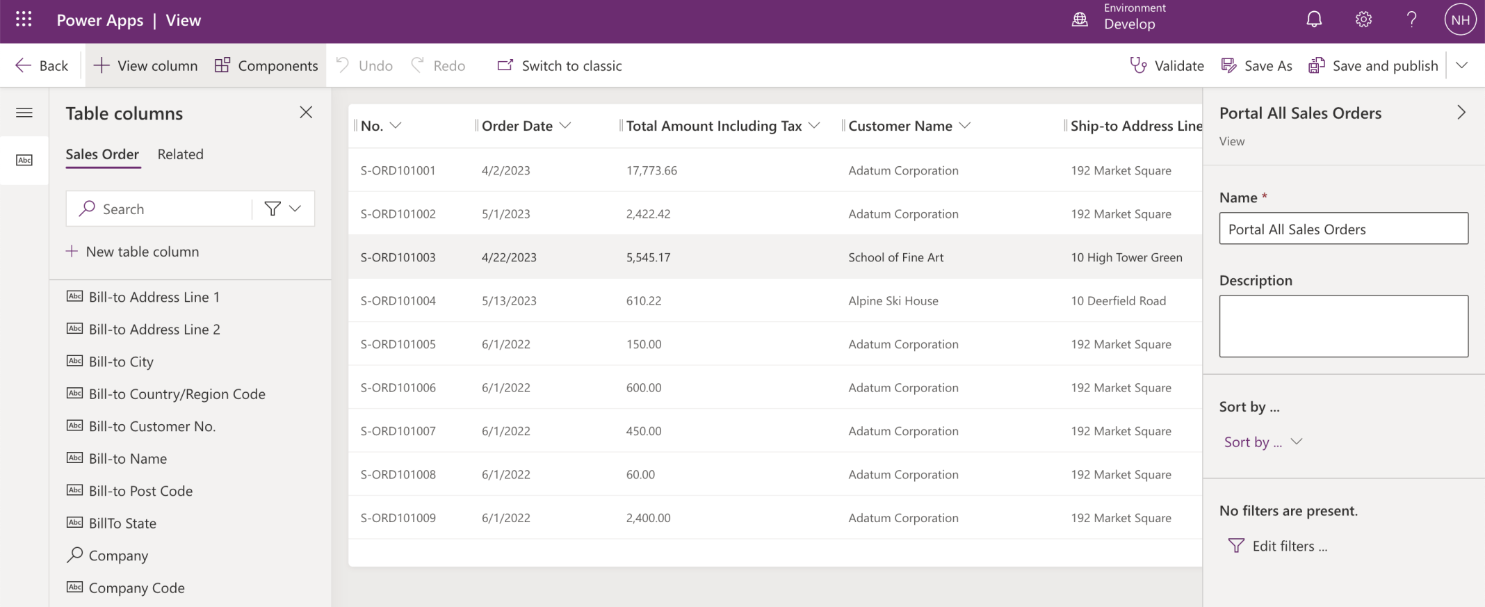Click Save As in the toolbar
This screenshot has height=607, width=1485.
click(1256, 65)
